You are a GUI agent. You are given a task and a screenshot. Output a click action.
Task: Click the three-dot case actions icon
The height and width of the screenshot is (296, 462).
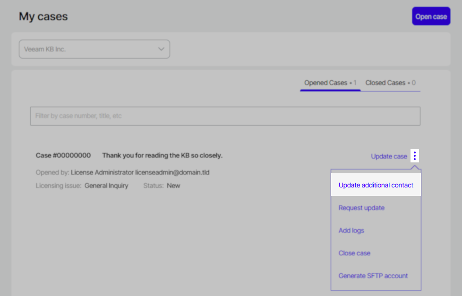(x=414, y=155)
